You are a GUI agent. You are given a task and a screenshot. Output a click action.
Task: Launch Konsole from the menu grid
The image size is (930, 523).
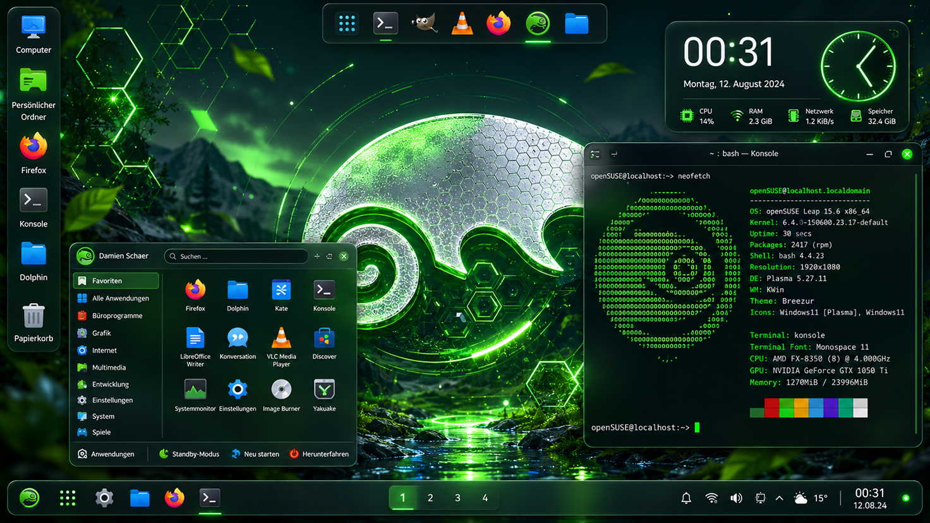point(324,296)
